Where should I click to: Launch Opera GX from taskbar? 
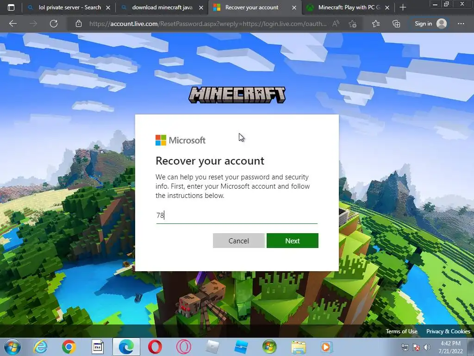pyautogui.click(x=183, y=347)
